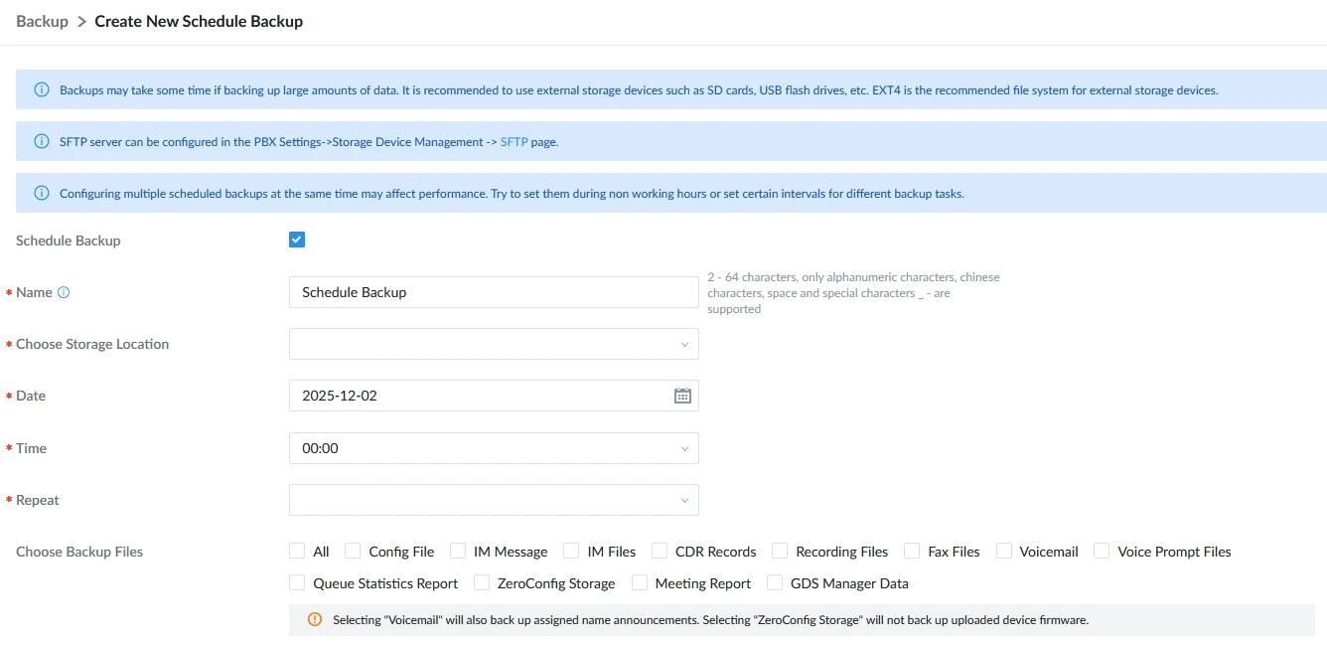The width and height of the screenshot is (1327, 646).
Task: Click the info icon in the multiple backups banner
Action: pyautogui.click(x=42, y=194)
